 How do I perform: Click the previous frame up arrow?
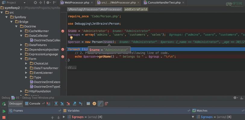52,118
